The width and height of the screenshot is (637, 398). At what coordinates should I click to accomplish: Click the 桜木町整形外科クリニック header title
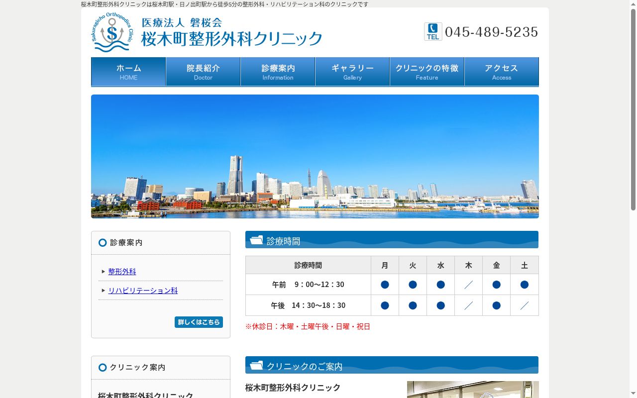(232, 39)
